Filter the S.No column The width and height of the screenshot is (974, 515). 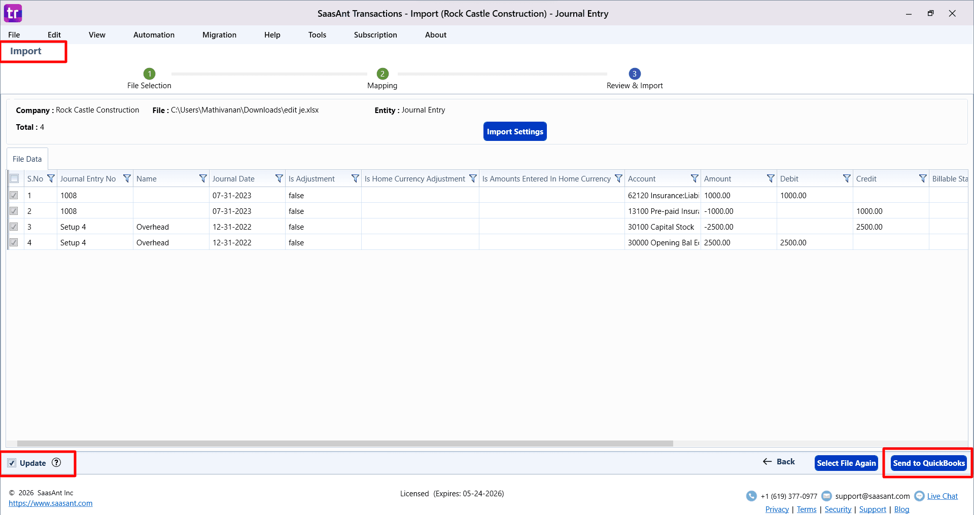click(51, 178)
